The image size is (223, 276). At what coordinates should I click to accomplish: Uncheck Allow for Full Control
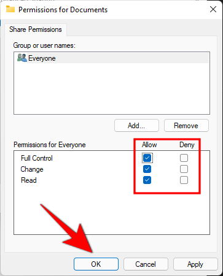(147, 158)
